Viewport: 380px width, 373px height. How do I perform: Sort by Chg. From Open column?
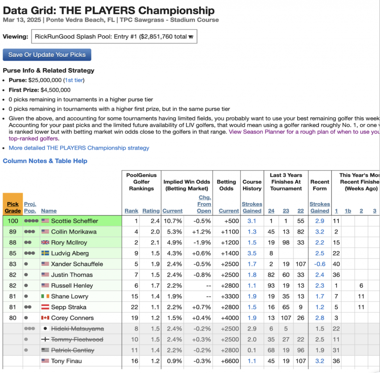[x=204, y=204]
